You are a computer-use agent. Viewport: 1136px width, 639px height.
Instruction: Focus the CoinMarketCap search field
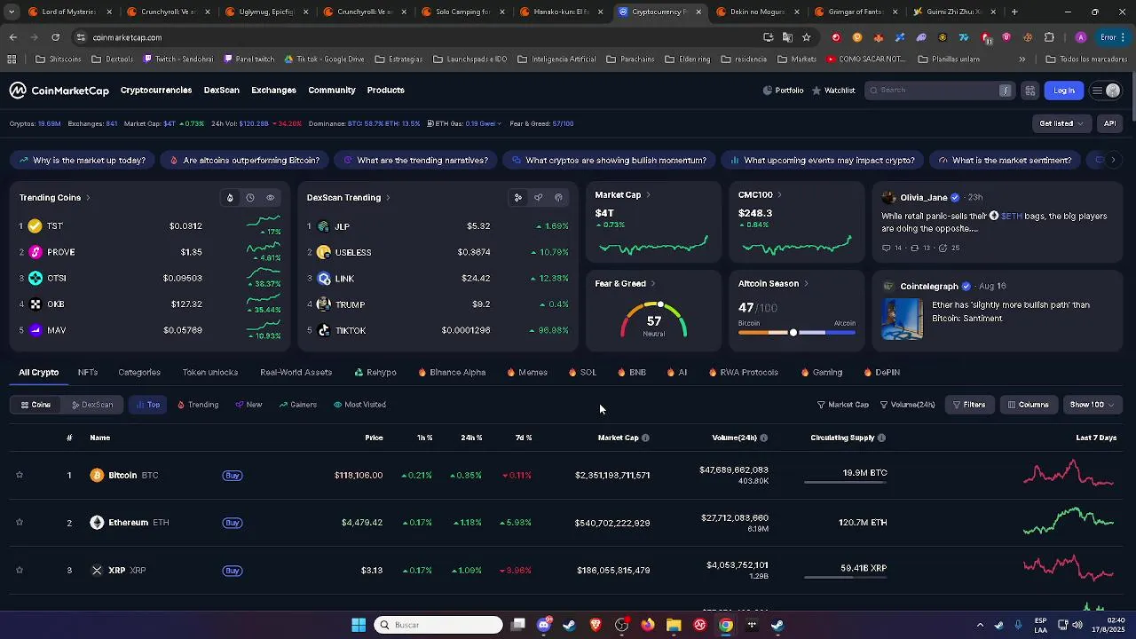click(x=939, y=91)
